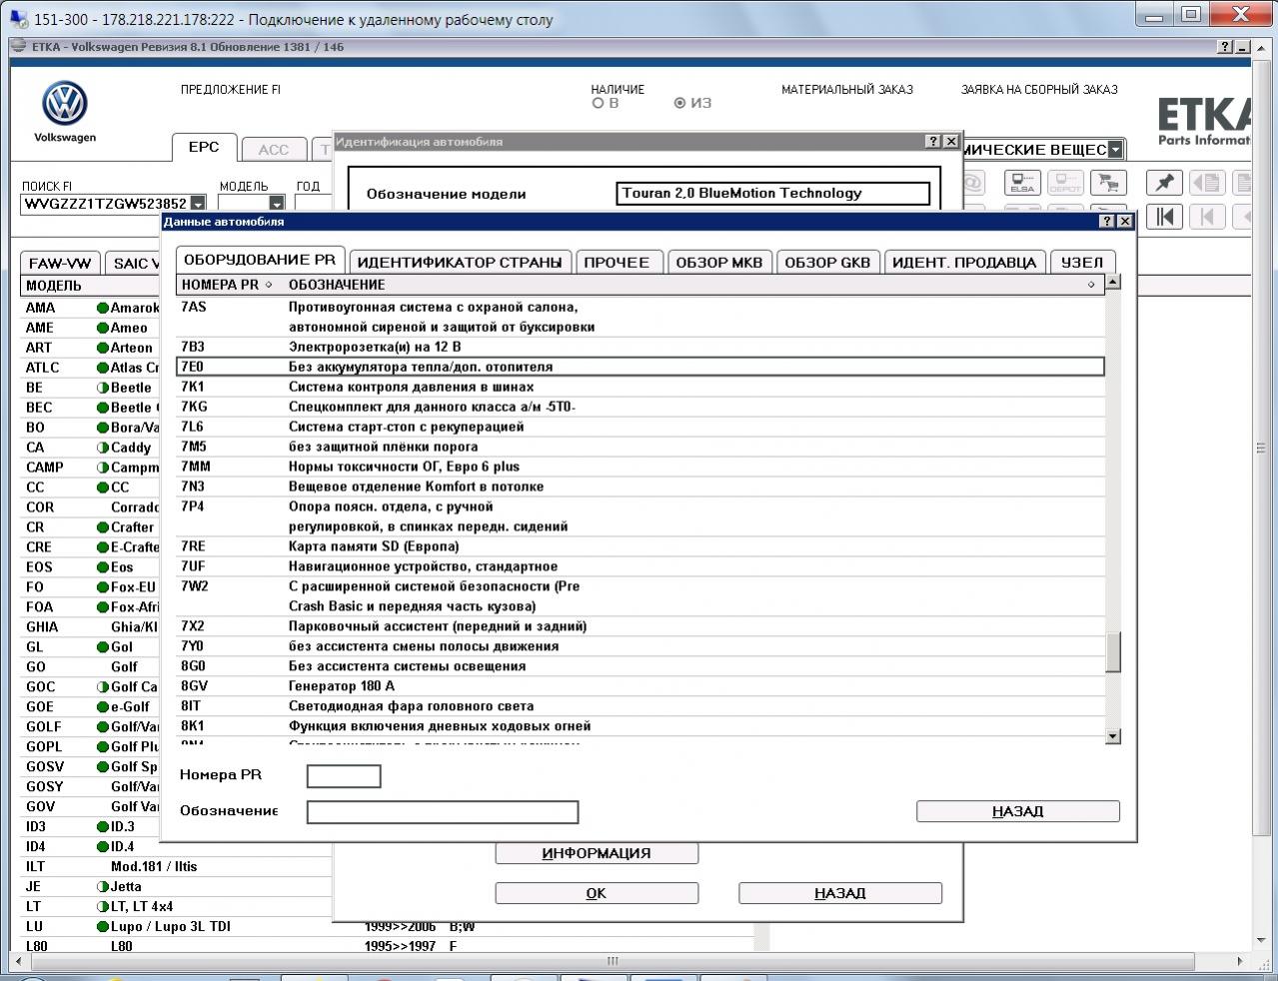This screenshot has height=981, width=1278.
Task: Select the 'ИЗ' availability radio button
Action: tap(679, 103)
